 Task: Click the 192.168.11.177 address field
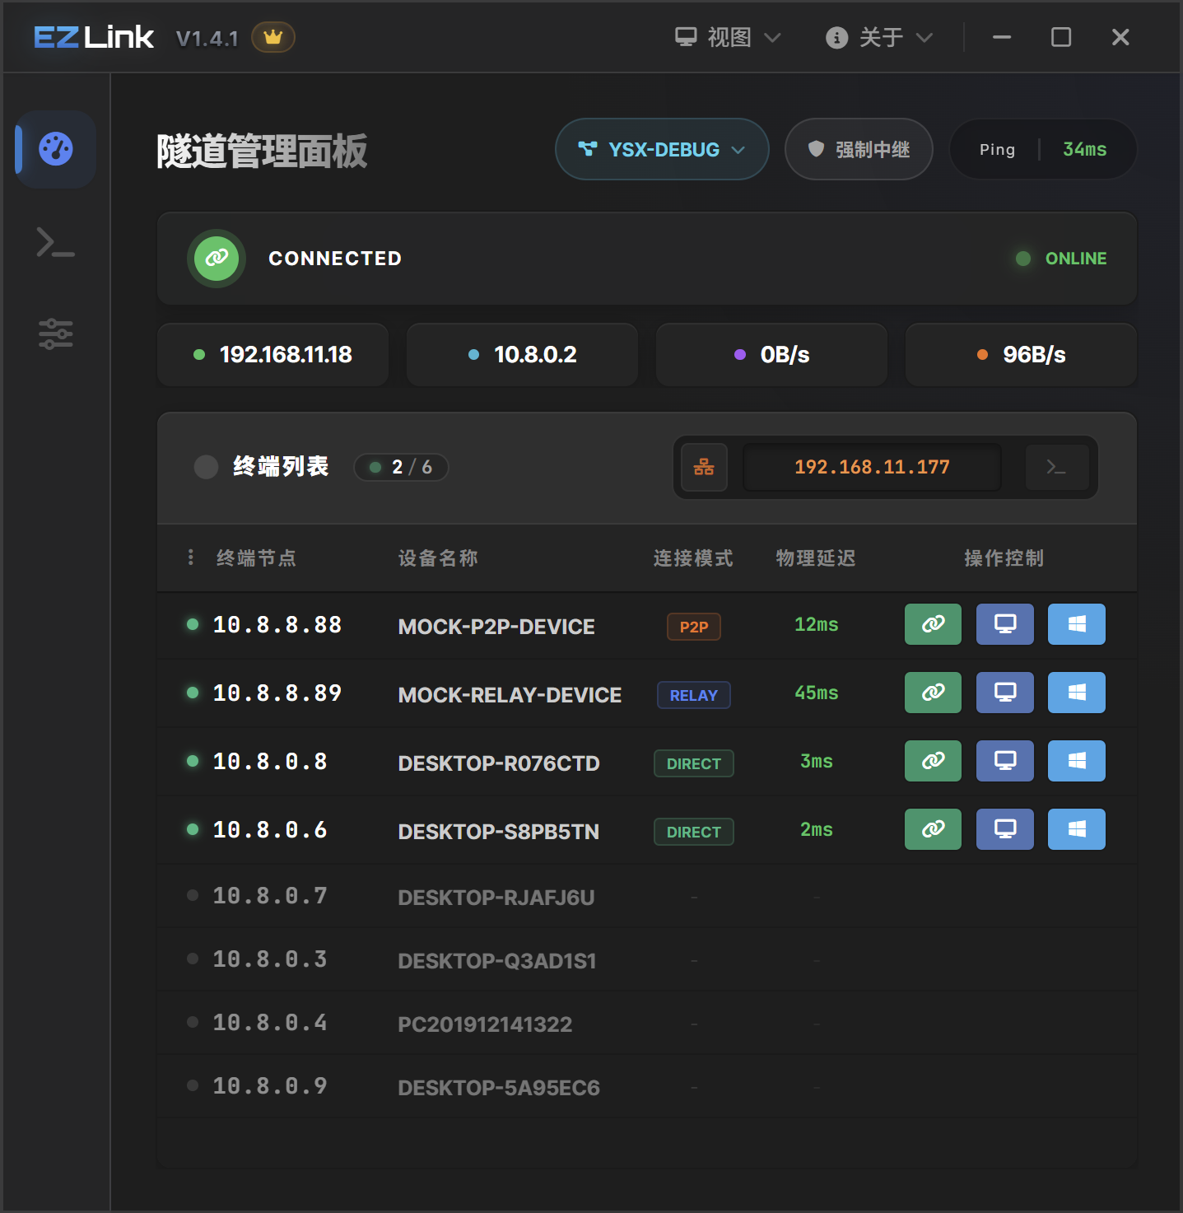(872, 467)
